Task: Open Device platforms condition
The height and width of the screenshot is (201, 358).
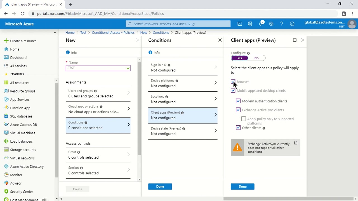Action: coord(183,83)
